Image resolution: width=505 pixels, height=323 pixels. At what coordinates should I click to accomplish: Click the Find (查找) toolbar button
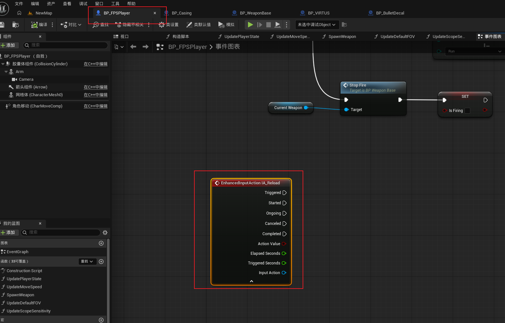(x=101, y=25)
